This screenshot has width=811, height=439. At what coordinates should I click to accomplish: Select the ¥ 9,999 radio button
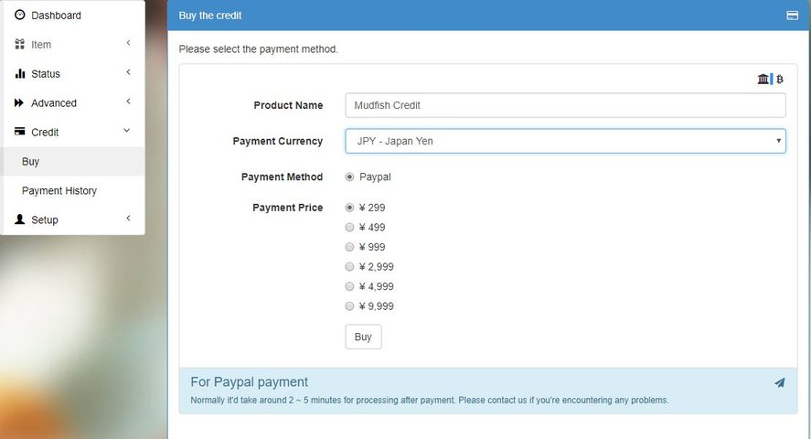pyautogui.click(x=349, y=306)
